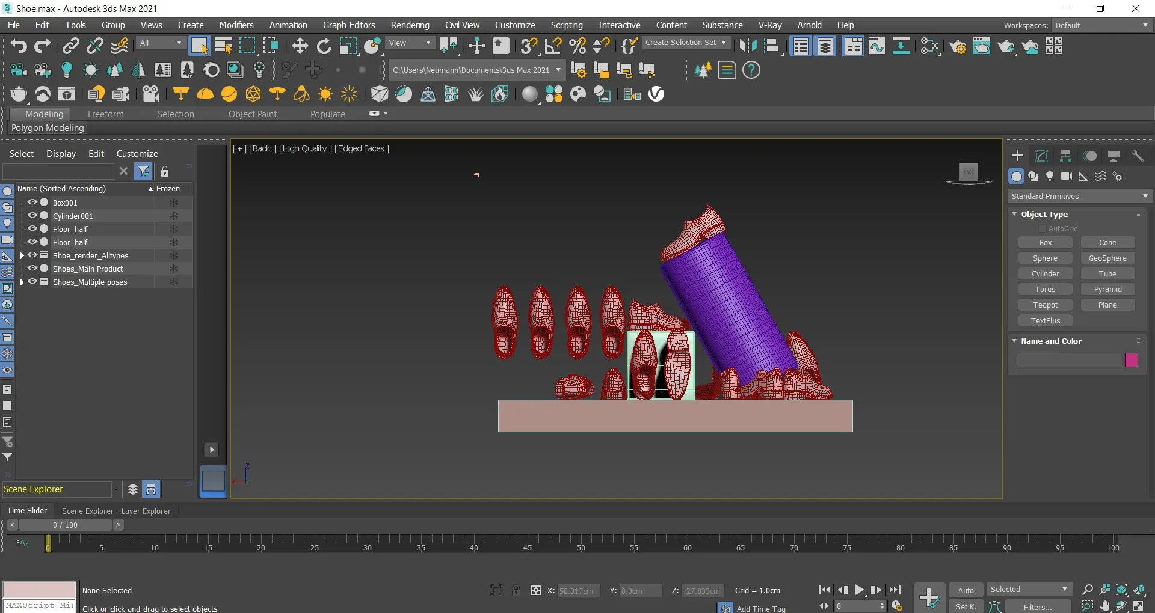Image resolution: width=1155 pixels, height=613 pixels.
Task: Open the View coordinate system dropdown
Action: click(x=410, y=43)
